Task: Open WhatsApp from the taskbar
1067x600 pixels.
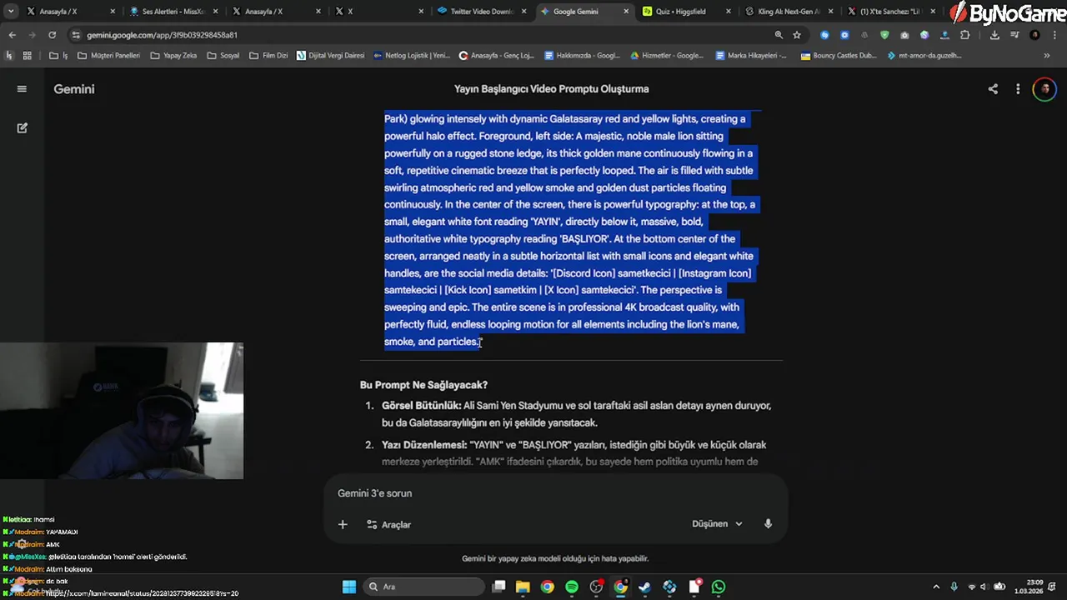Action: coord(719,587)
